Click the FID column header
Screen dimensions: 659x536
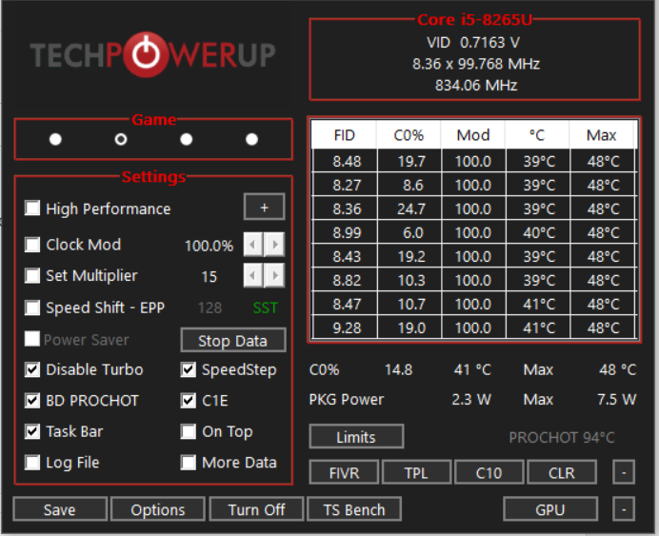[345, 135]
